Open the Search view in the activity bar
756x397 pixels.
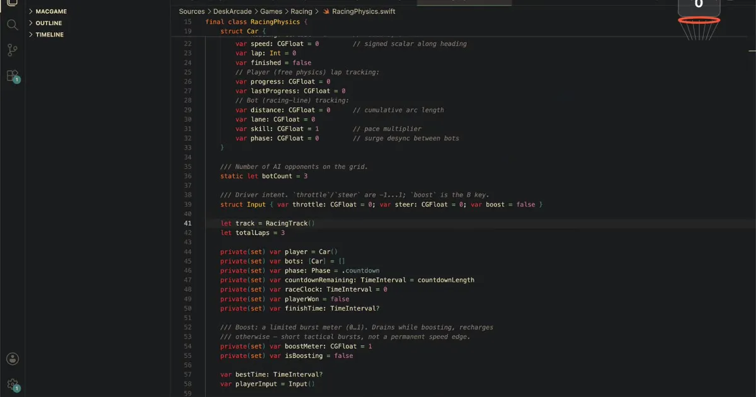click(x=12, y=25)
